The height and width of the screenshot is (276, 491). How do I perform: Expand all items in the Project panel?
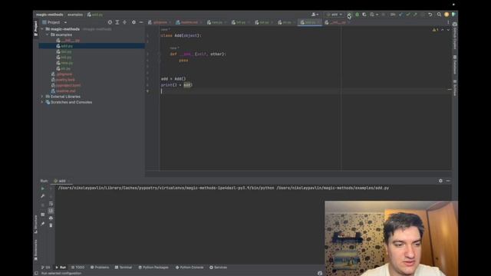point(117,22)
